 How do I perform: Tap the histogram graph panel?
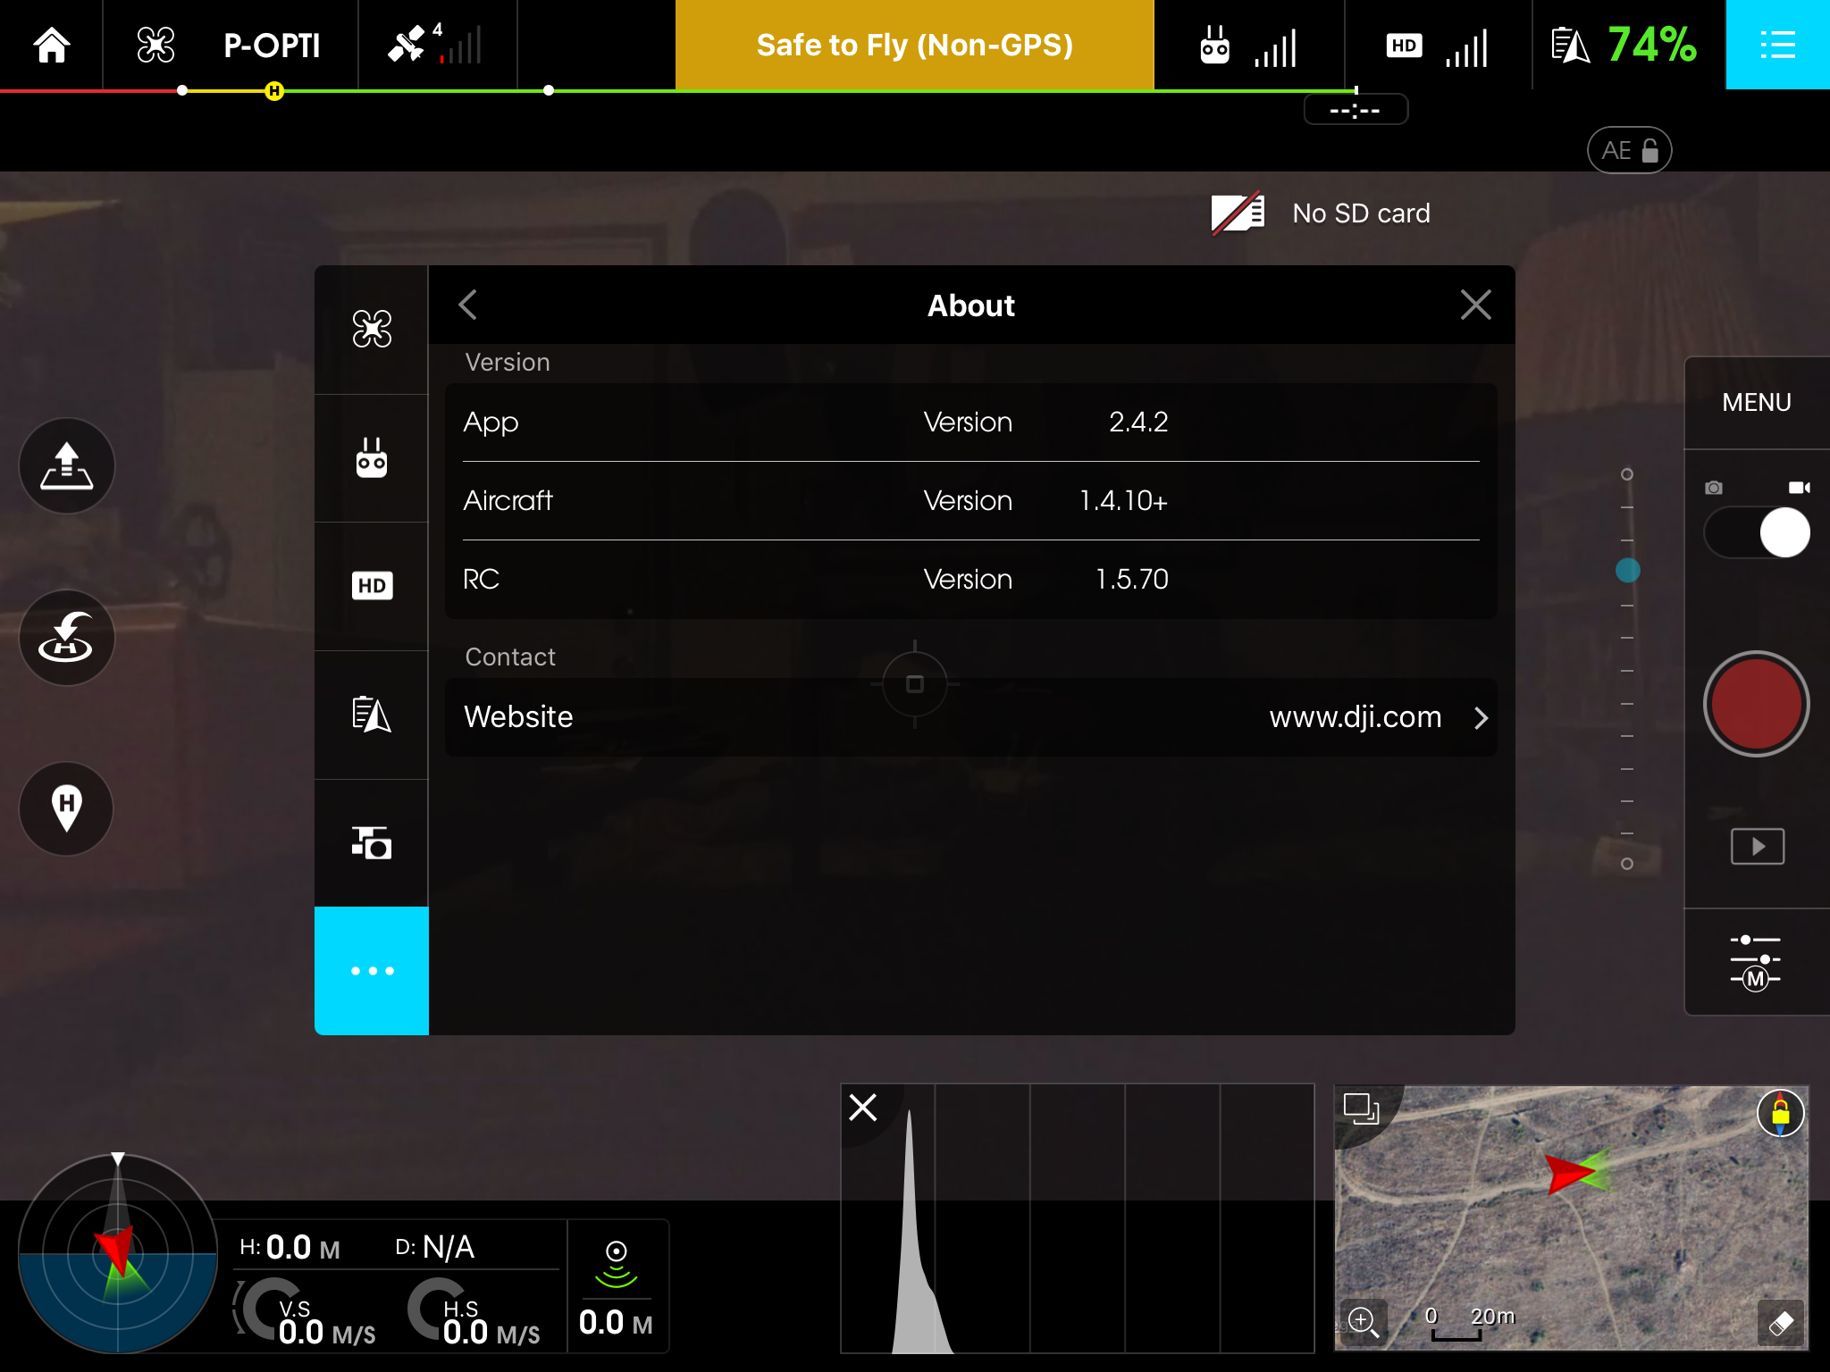[1078, 1218]
